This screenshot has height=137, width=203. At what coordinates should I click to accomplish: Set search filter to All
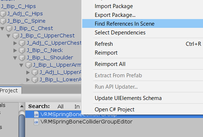(x=61, y=107)
